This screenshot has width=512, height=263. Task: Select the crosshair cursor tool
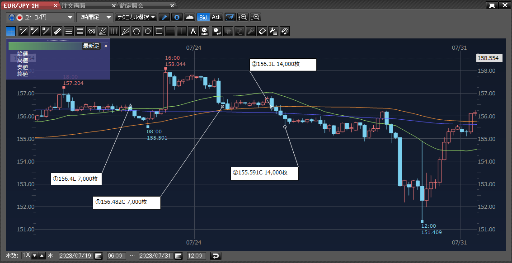(11, 31)
